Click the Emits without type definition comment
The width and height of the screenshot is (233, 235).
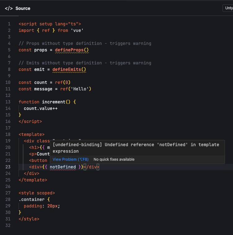(85, 63)
